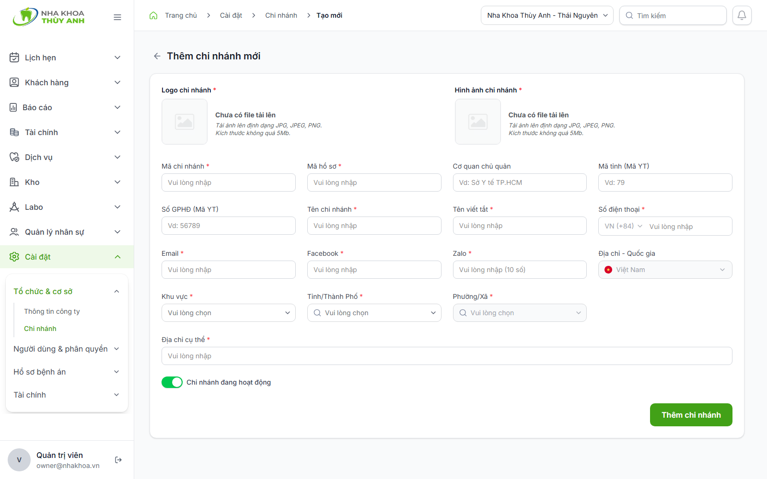Screen dimensions: 767x479
Task: Open the Việt Nam country dropdown
Action: 665,270
